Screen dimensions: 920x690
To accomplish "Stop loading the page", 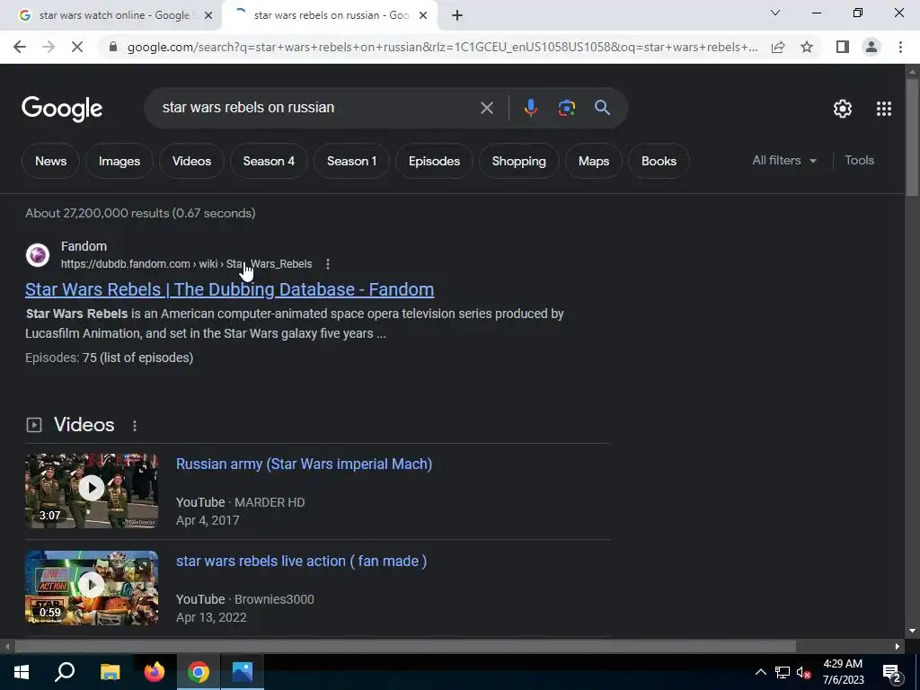I will [x=77, y=47].
